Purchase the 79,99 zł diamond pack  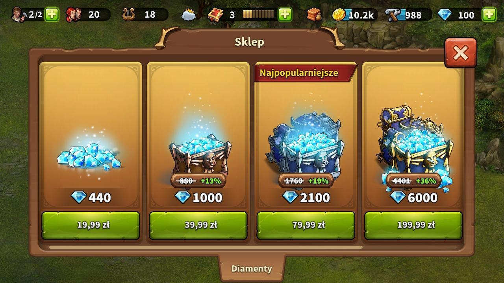(x=306, y=225)
